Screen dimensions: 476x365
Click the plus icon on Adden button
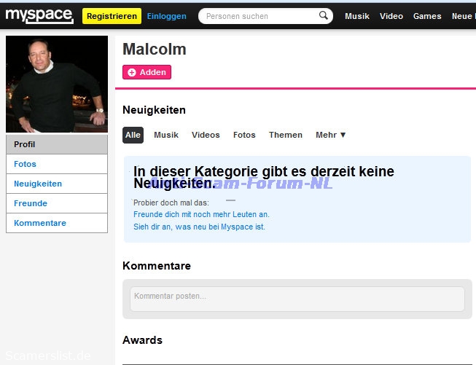point(132,72)
